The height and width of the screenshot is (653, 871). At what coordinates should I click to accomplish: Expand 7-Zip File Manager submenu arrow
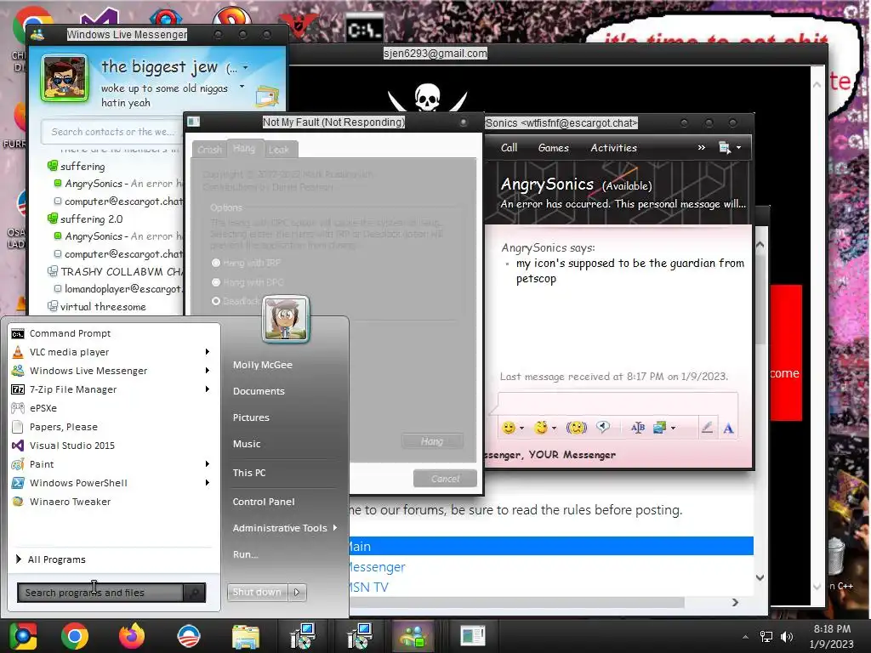208,389
